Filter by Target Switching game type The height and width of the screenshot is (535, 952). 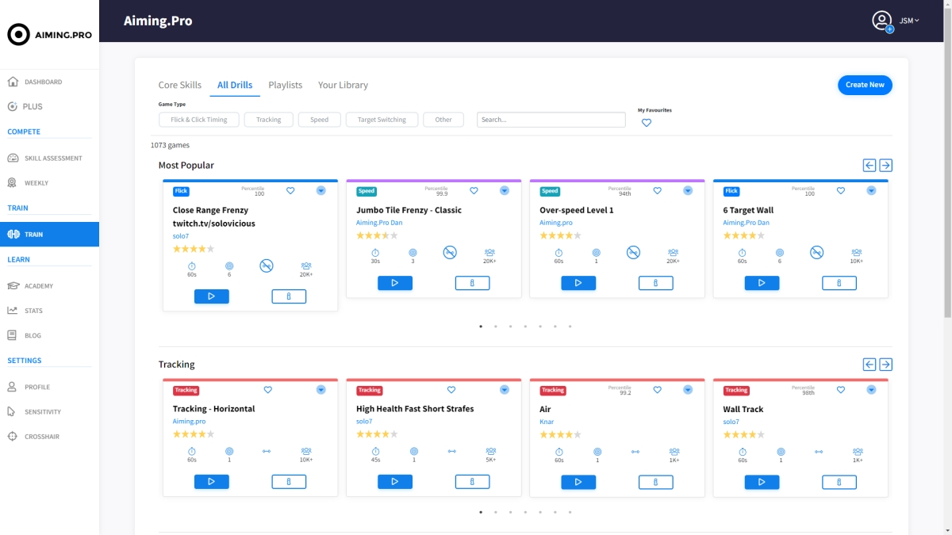[x=382, y=120]
